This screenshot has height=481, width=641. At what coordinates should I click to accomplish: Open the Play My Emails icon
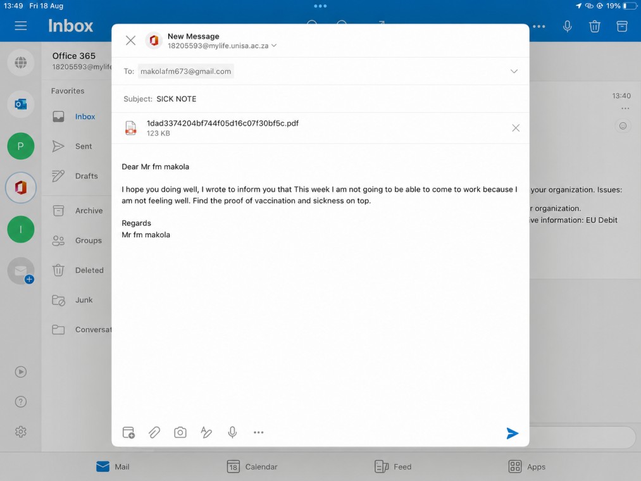pos(20,372)
